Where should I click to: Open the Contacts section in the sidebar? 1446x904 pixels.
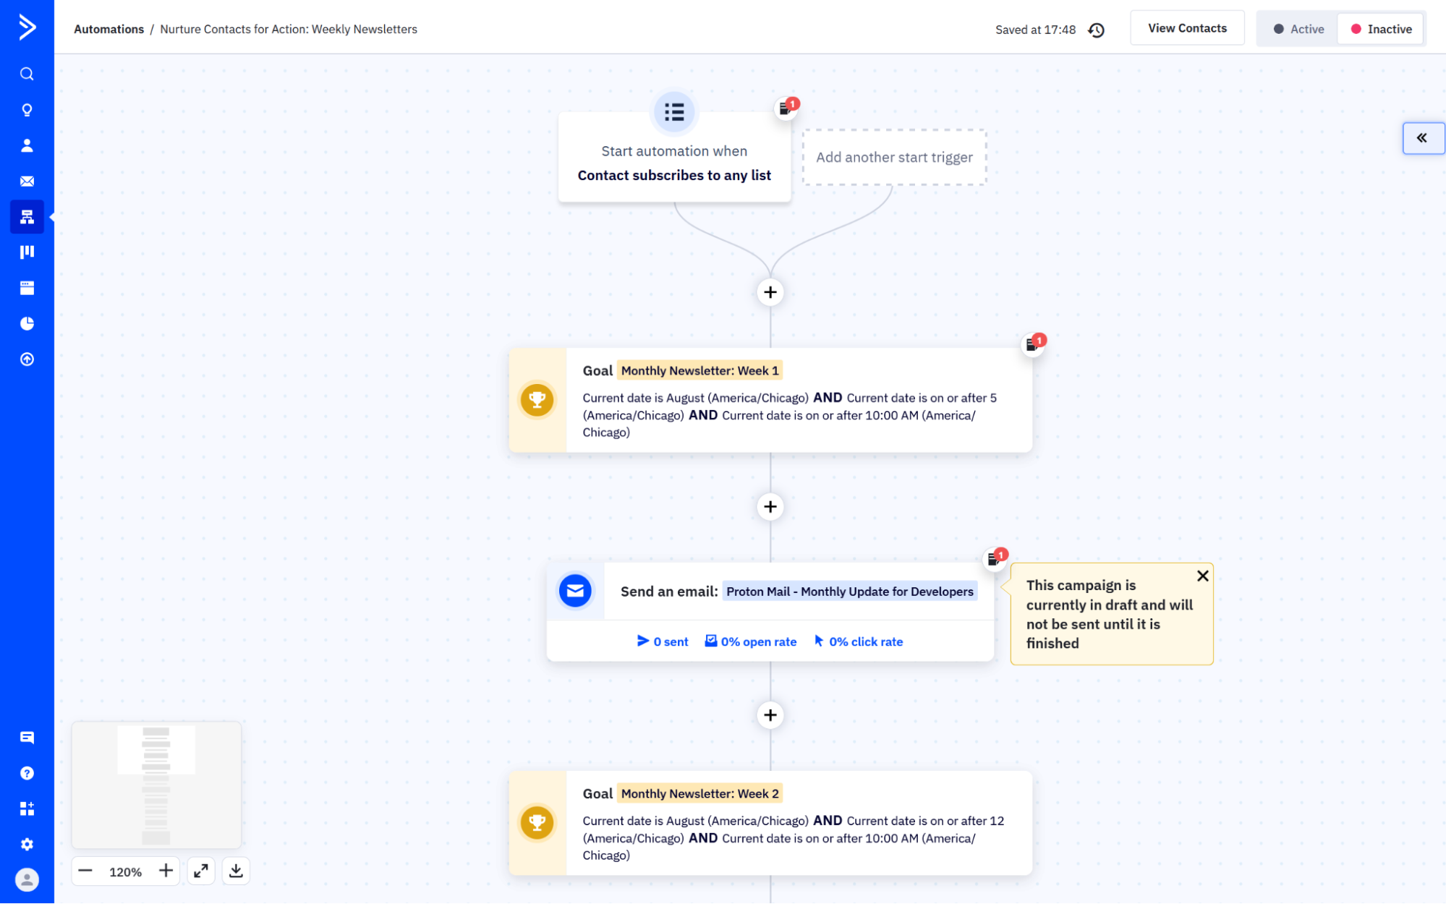(27, 145)
